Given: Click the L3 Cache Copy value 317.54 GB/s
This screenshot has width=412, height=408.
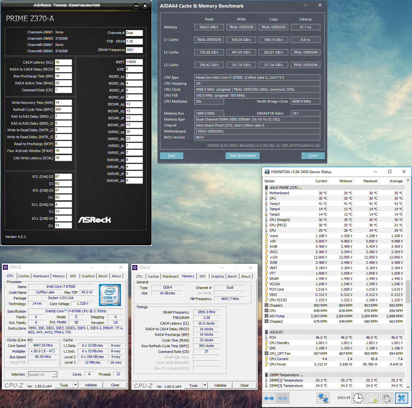Looking at the screenshot, I should [x=273, y=65].
